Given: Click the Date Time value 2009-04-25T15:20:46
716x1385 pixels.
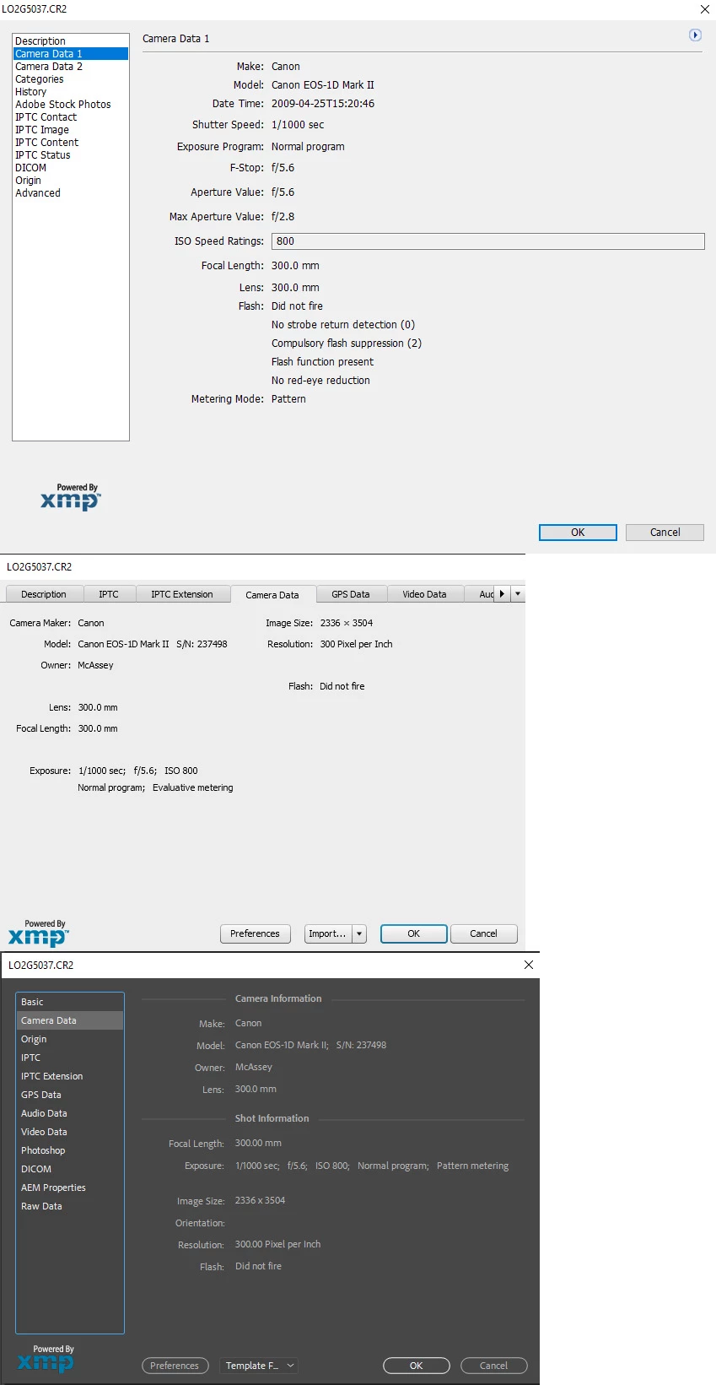Looking at the screenshot, I should pos(323,104).
